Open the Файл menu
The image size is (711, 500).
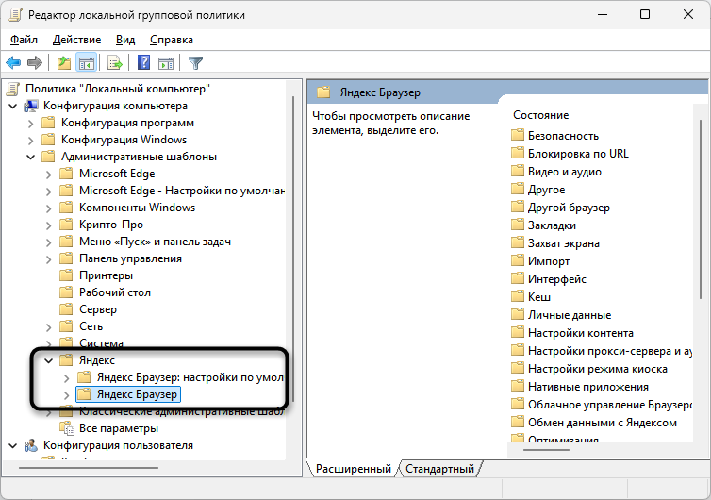(24, 40)
